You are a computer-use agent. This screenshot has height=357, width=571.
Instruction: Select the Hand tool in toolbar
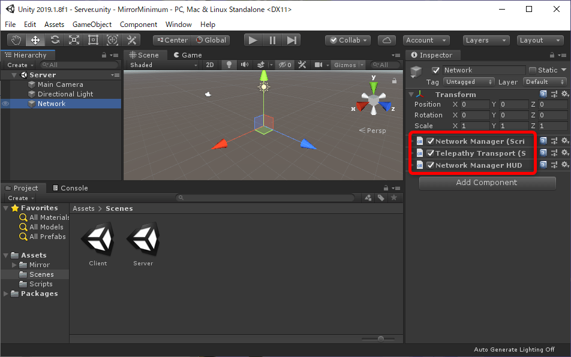pyautogui.click(x=16, y=40)
